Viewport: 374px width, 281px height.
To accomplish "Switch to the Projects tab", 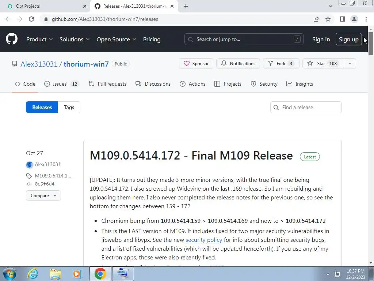I will [x=228, y=84].
